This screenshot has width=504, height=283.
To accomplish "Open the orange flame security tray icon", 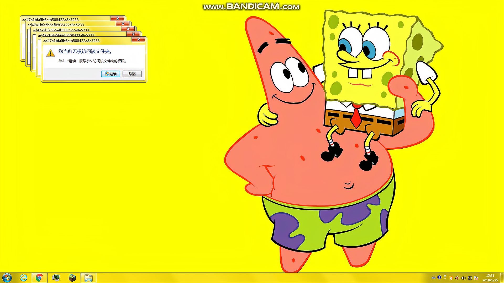I will (x=451, y=278).
